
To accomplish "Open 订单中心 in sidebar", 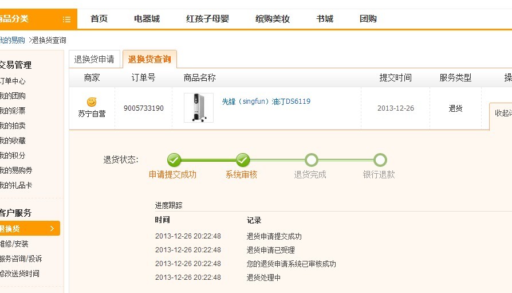I will point(13,81).
